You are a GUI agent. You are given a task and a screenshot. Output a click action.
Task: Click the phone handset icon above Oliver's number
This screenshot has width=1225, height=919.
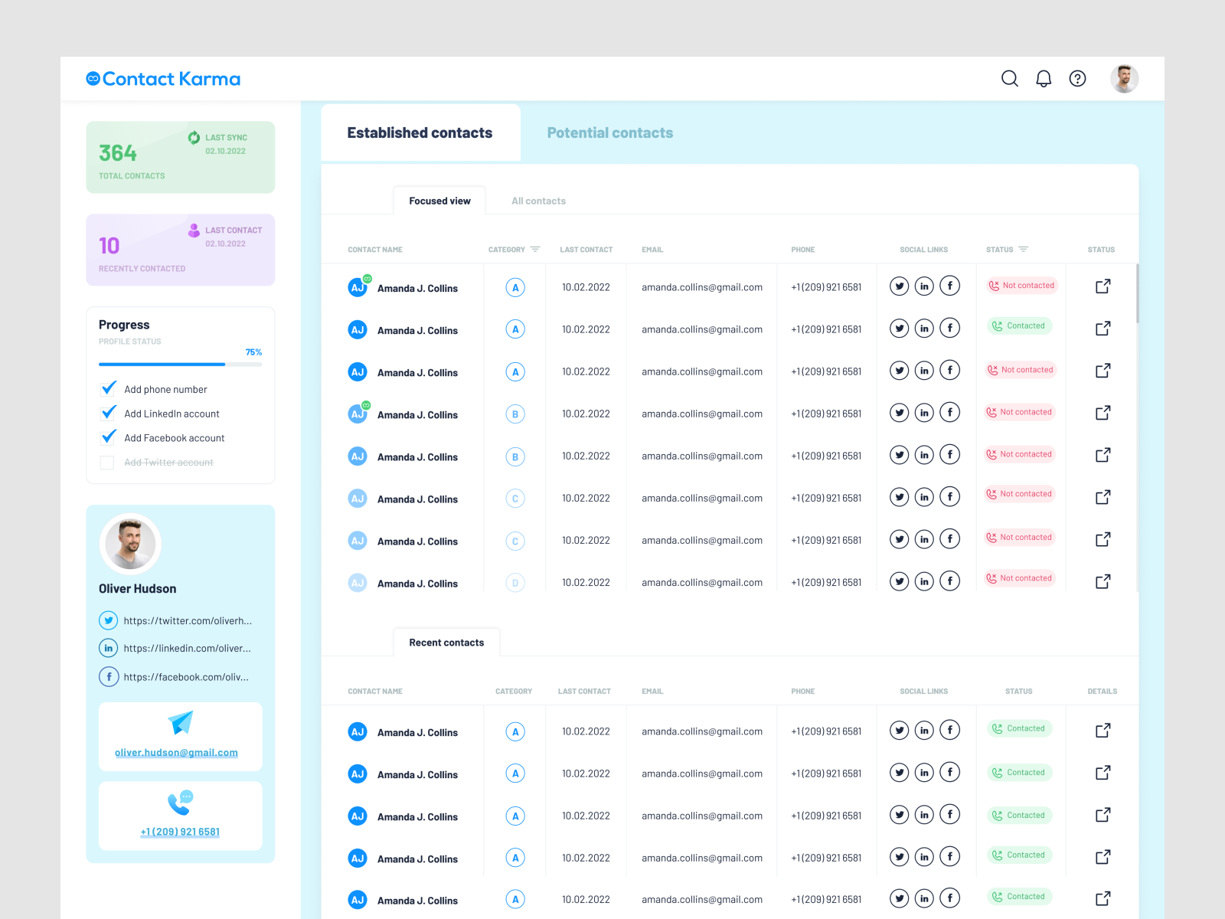point(180,801)
